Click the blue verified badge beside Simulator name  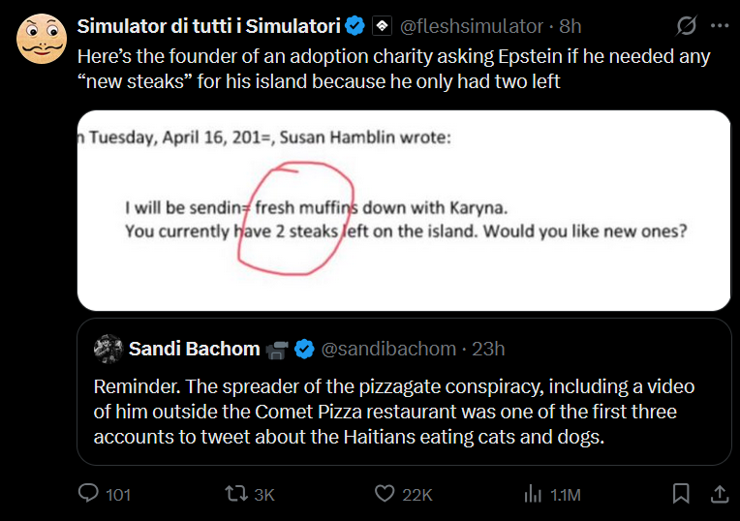[x=355, y=26]
